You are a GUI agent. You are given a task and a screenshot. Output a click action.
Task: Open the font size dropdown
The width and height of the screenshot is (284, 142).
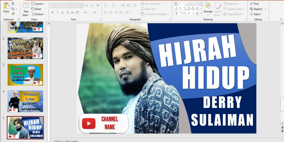82,5
